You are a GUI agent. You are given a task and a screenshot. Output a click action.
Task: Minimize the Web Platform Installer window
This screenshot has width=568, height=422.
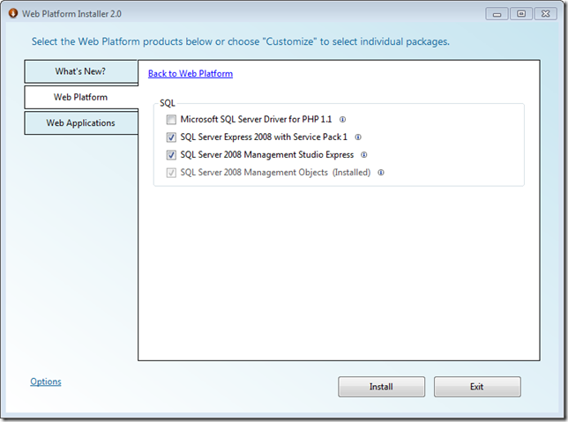click(497, 14)
